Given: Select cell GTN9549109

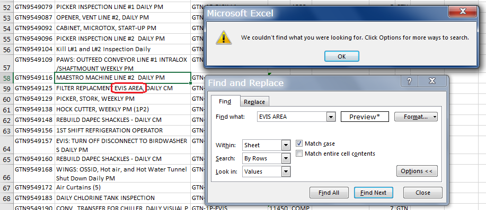Looking at the screenshot, I should 34,63.
